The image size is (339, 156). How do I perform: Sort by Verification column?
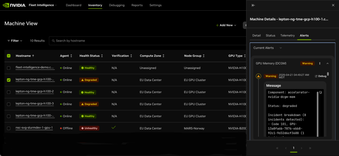(x=122, y=56)
